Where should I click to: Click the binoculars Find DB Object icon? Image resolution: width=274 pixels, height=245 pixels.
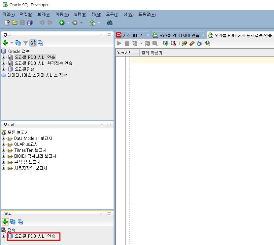(x=110, y=23)
